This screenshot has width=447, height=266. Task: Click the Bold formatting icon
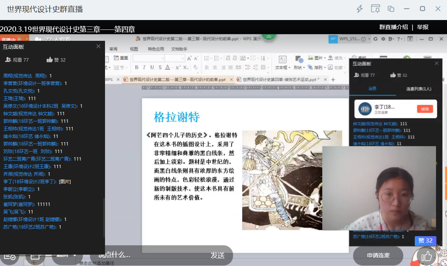click(x=136, y=67)
